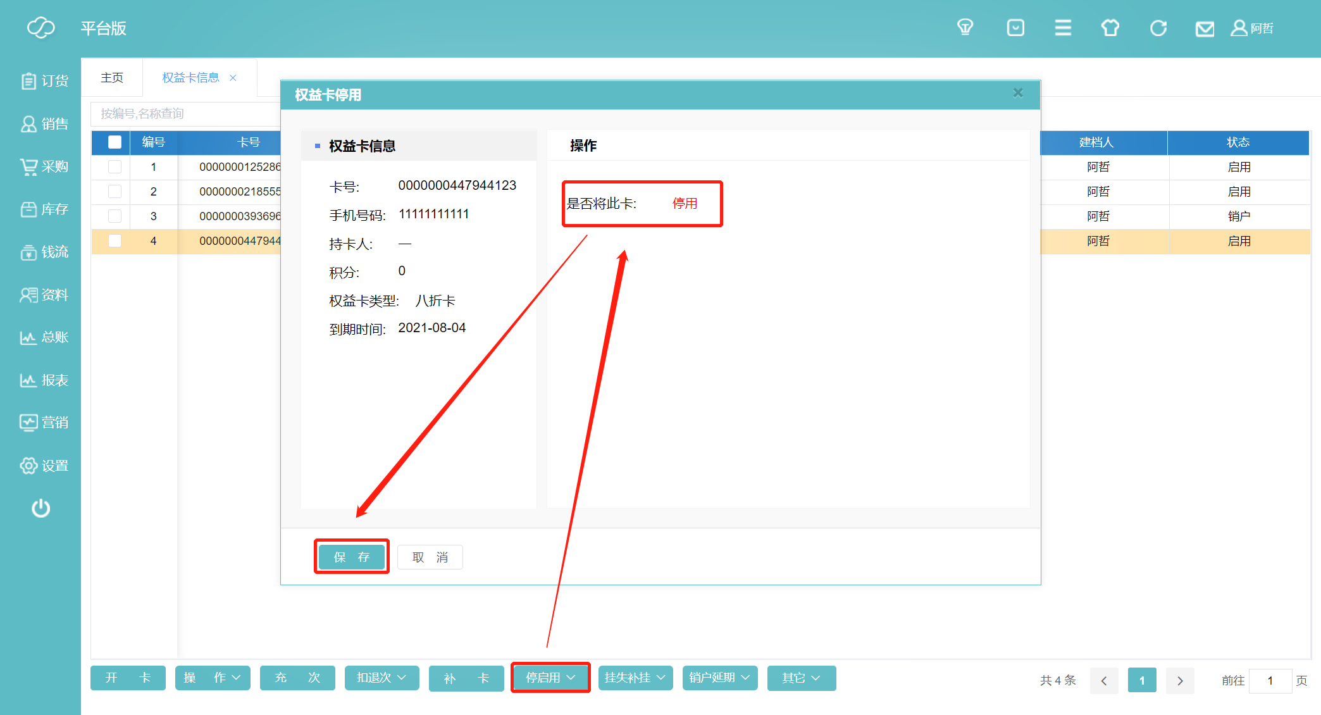Open the hamburger menu icon in the header
This screenshot has width=1321, height=715.
[x=1063, y=28]
